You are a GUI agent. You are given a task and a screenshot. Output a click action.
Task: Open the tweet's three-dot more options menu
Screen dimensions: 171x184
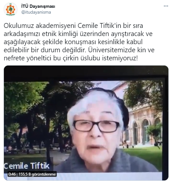click(166, 6)
